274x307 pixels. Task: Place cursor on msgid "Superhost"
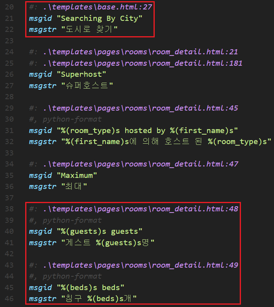[x=68, y=74]
